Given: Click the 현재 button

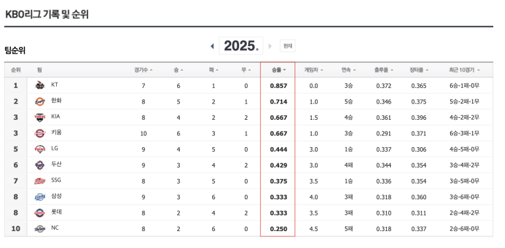Looking at the screenshot, I should pos(287,46).
